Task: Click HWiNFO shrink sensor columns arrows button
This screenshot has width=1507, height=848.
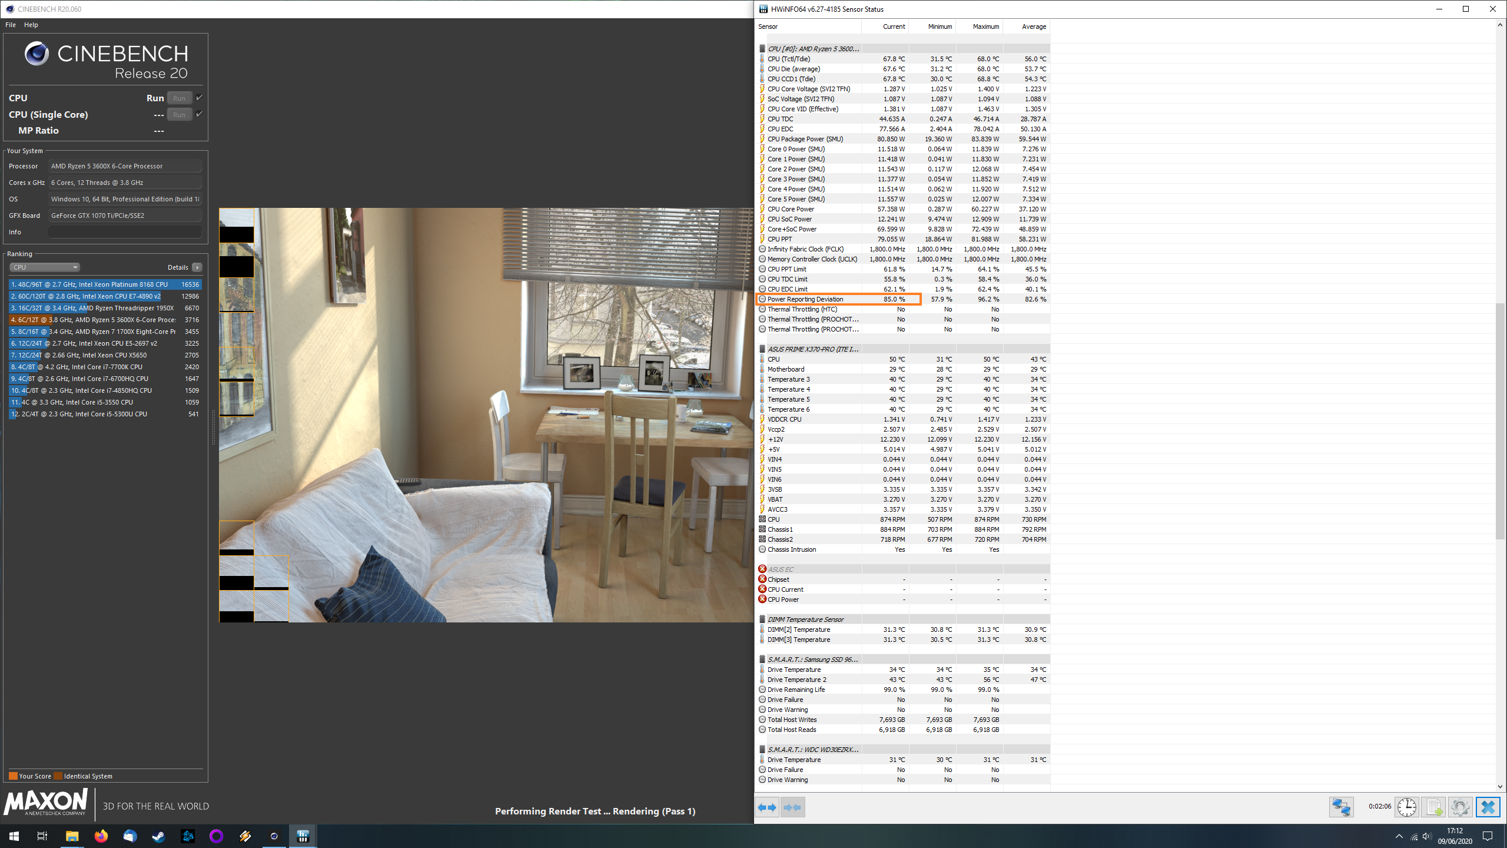Action: [x=793, y=807]
